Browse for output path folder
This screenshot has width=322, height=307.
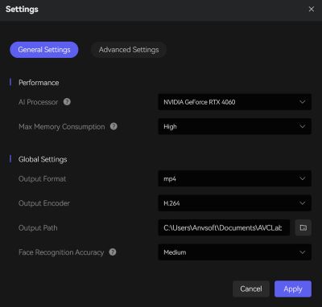coord(303,227)
